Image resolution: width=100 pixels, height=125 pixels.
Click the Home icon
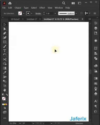[10, 3]
